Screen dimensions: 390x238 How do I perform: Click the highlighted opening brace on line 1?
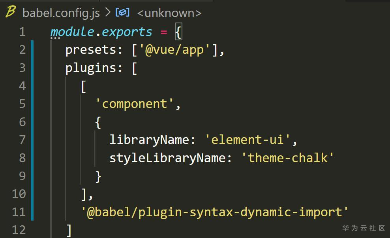coord(178,32)
